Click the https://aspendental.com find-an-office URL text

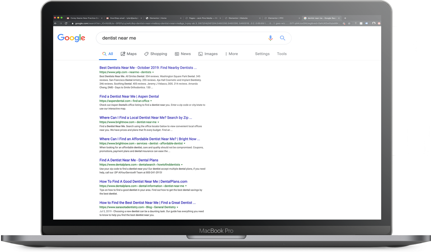[x=124, y=101]
